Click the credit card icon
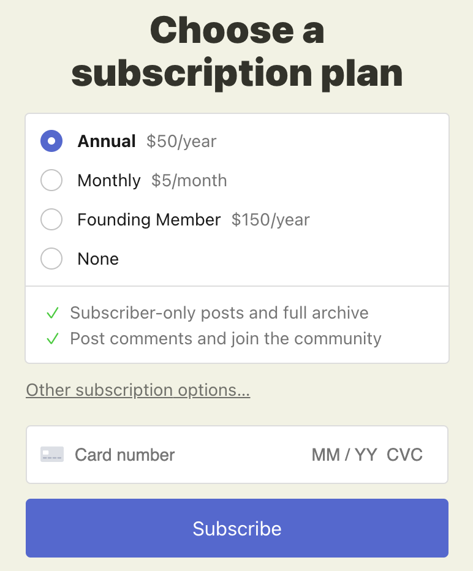Image resolution: width=473 pixels, height=571 pixels. click(x=52, y=455)
